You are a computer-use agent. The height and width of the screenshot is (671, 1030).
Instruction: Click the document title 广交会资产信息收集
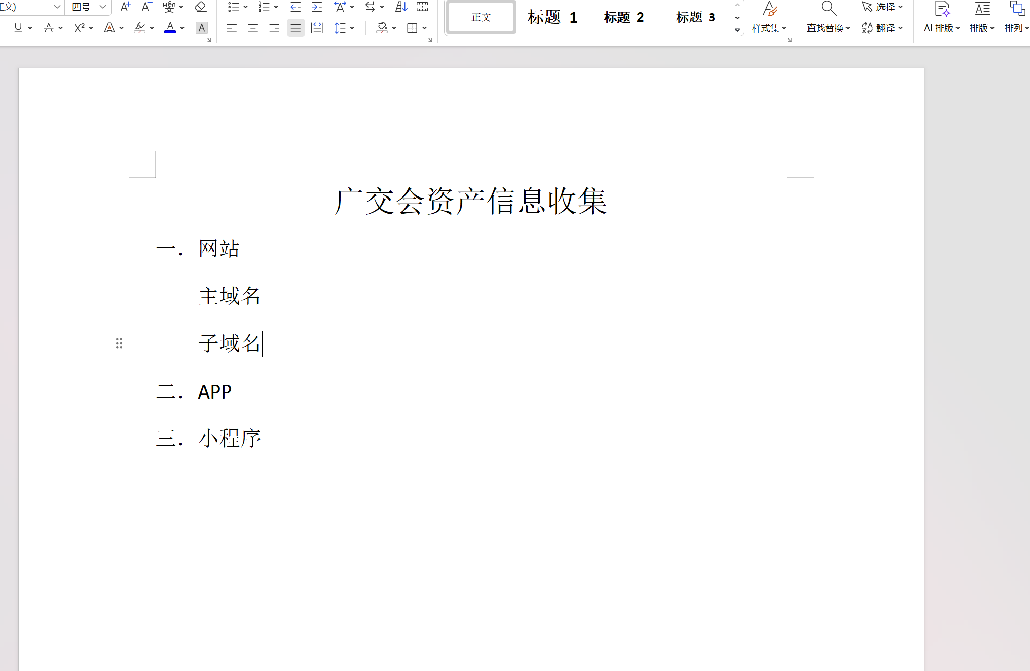click(471, 201)
